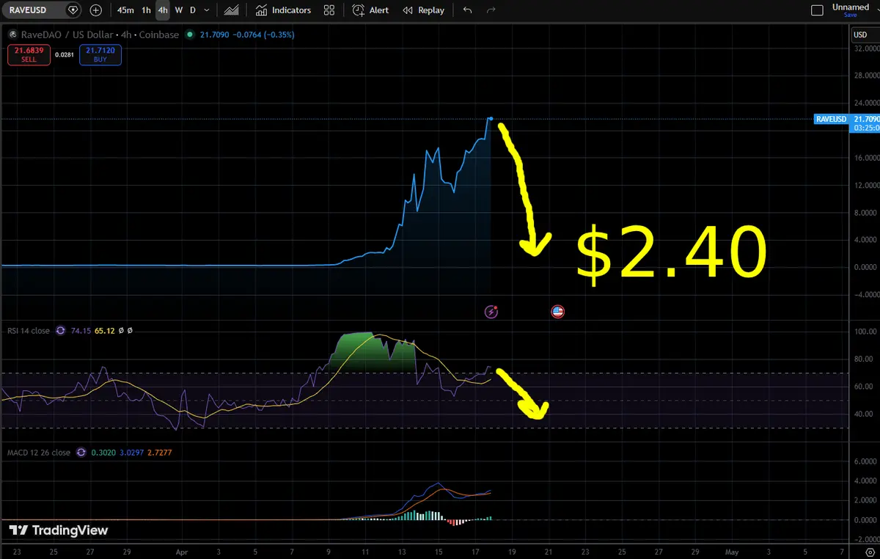
Task: Open the indicator templates grid icon
Action: (329, 10)
